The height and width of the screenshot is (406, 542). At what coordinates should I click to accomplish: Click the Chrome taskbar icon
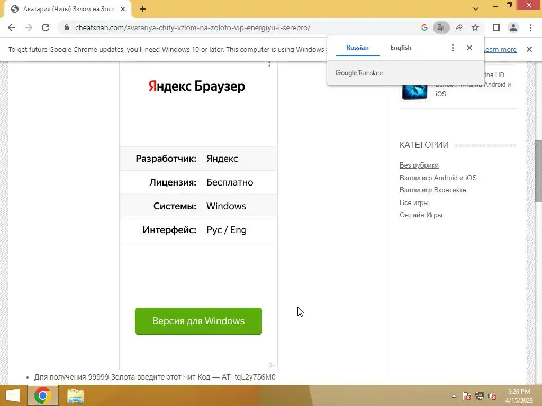coord(42,395)
